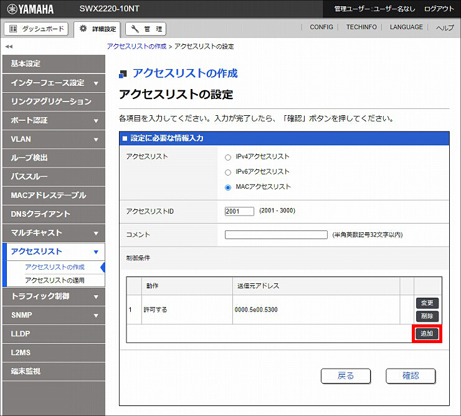
Task: Expand SNMP menu arrow
Action: 96,316
